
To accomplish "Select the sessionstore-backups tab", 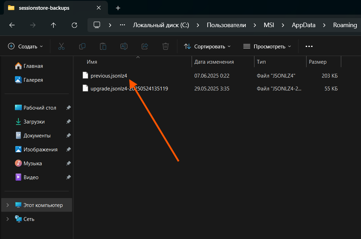I will pos(56,8).
